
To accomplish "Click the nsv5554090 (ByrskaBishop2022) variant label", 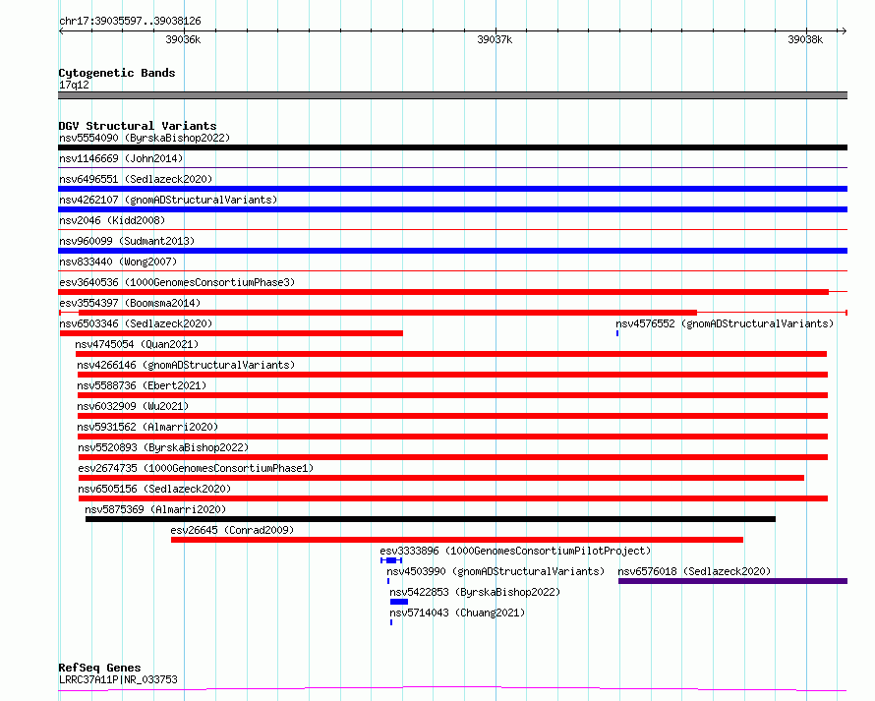I will (145, 138).
